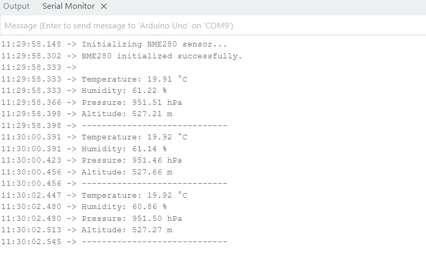
Task: Click the 'BME280 initialized successfully.' line
Action: click(162, 56)
